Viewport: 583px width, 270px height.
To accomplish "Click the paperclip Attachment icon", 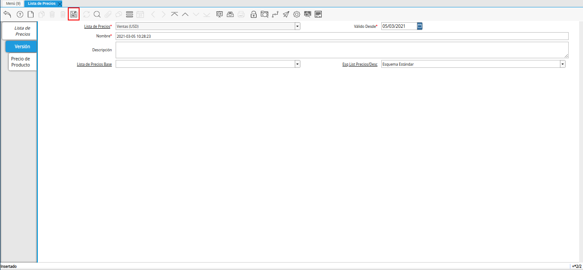I will (108, 14).
